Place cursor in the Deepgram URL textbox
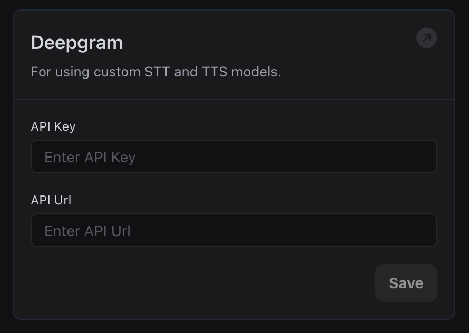Screen dimensions: 469x333 click(233, 230)
